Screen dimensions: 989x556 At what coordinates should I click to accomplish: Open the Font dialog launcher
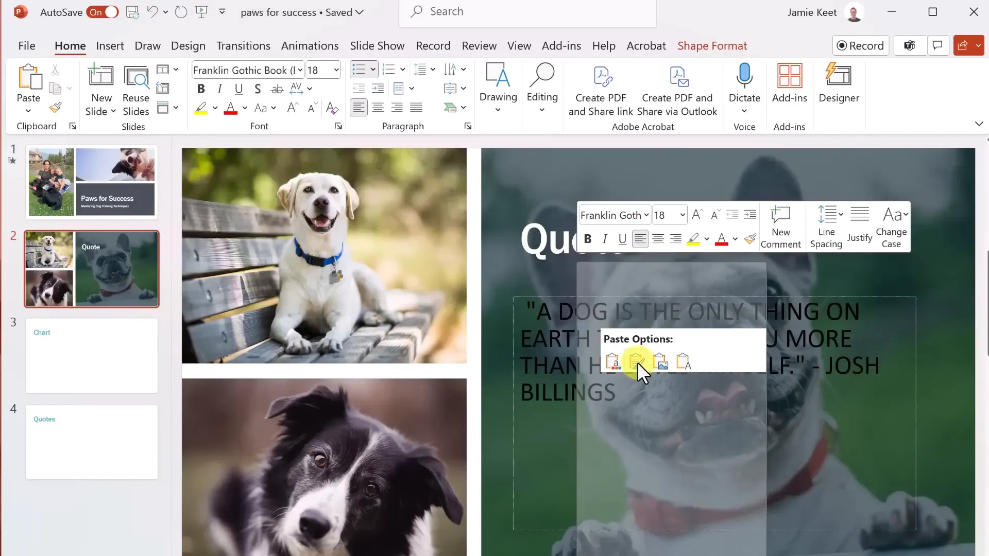pos(338,126)
